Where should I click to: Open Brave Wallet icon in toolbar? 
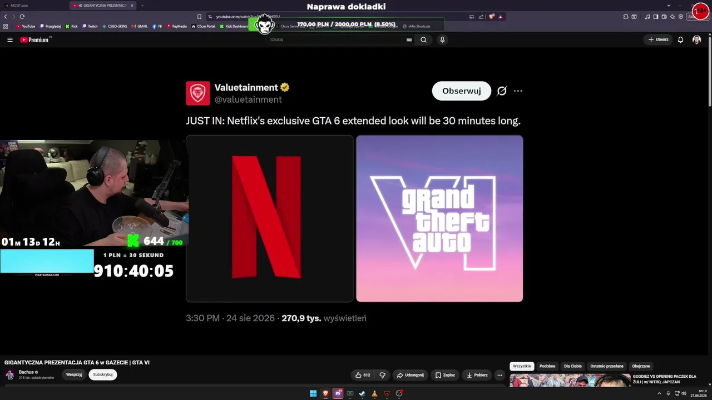click(664, 17)
